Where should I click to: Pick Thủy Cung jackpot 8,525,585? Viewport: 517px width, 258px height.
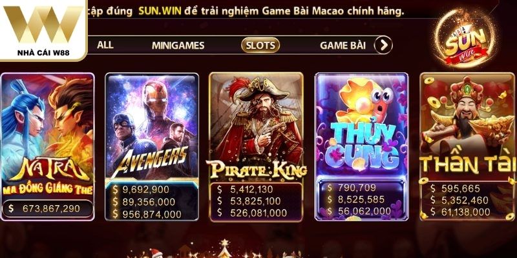pyautogui.click(x=356, y=199)
